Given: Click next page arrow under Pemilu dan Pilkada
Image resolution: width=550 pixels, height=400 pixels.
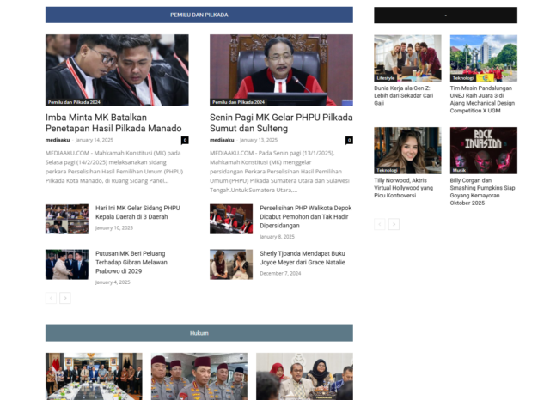Looking at the screenshot, I should coord(65,298).
